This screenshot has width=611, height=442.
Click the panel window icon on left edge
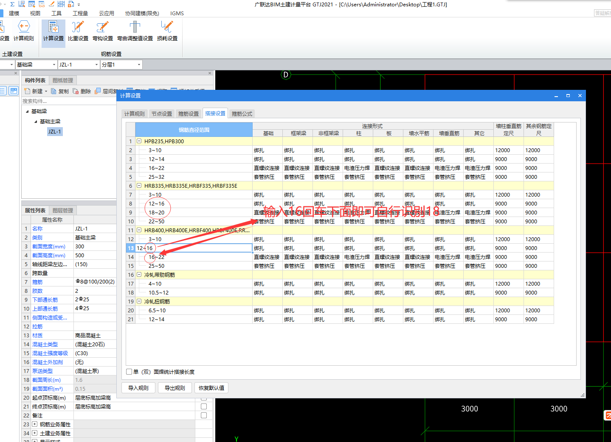[14, 91]
